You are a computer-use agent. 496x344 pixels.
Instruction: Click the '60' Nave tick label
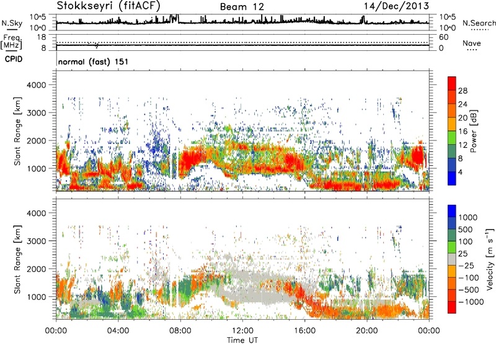[443, 37]
